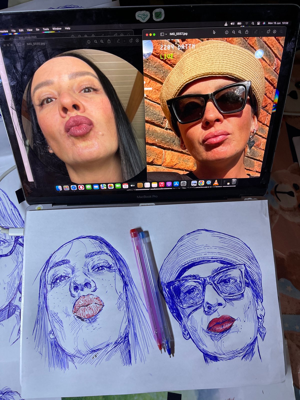Open Photos from the Dock
The image size is (300, 400).
(111, 186)
